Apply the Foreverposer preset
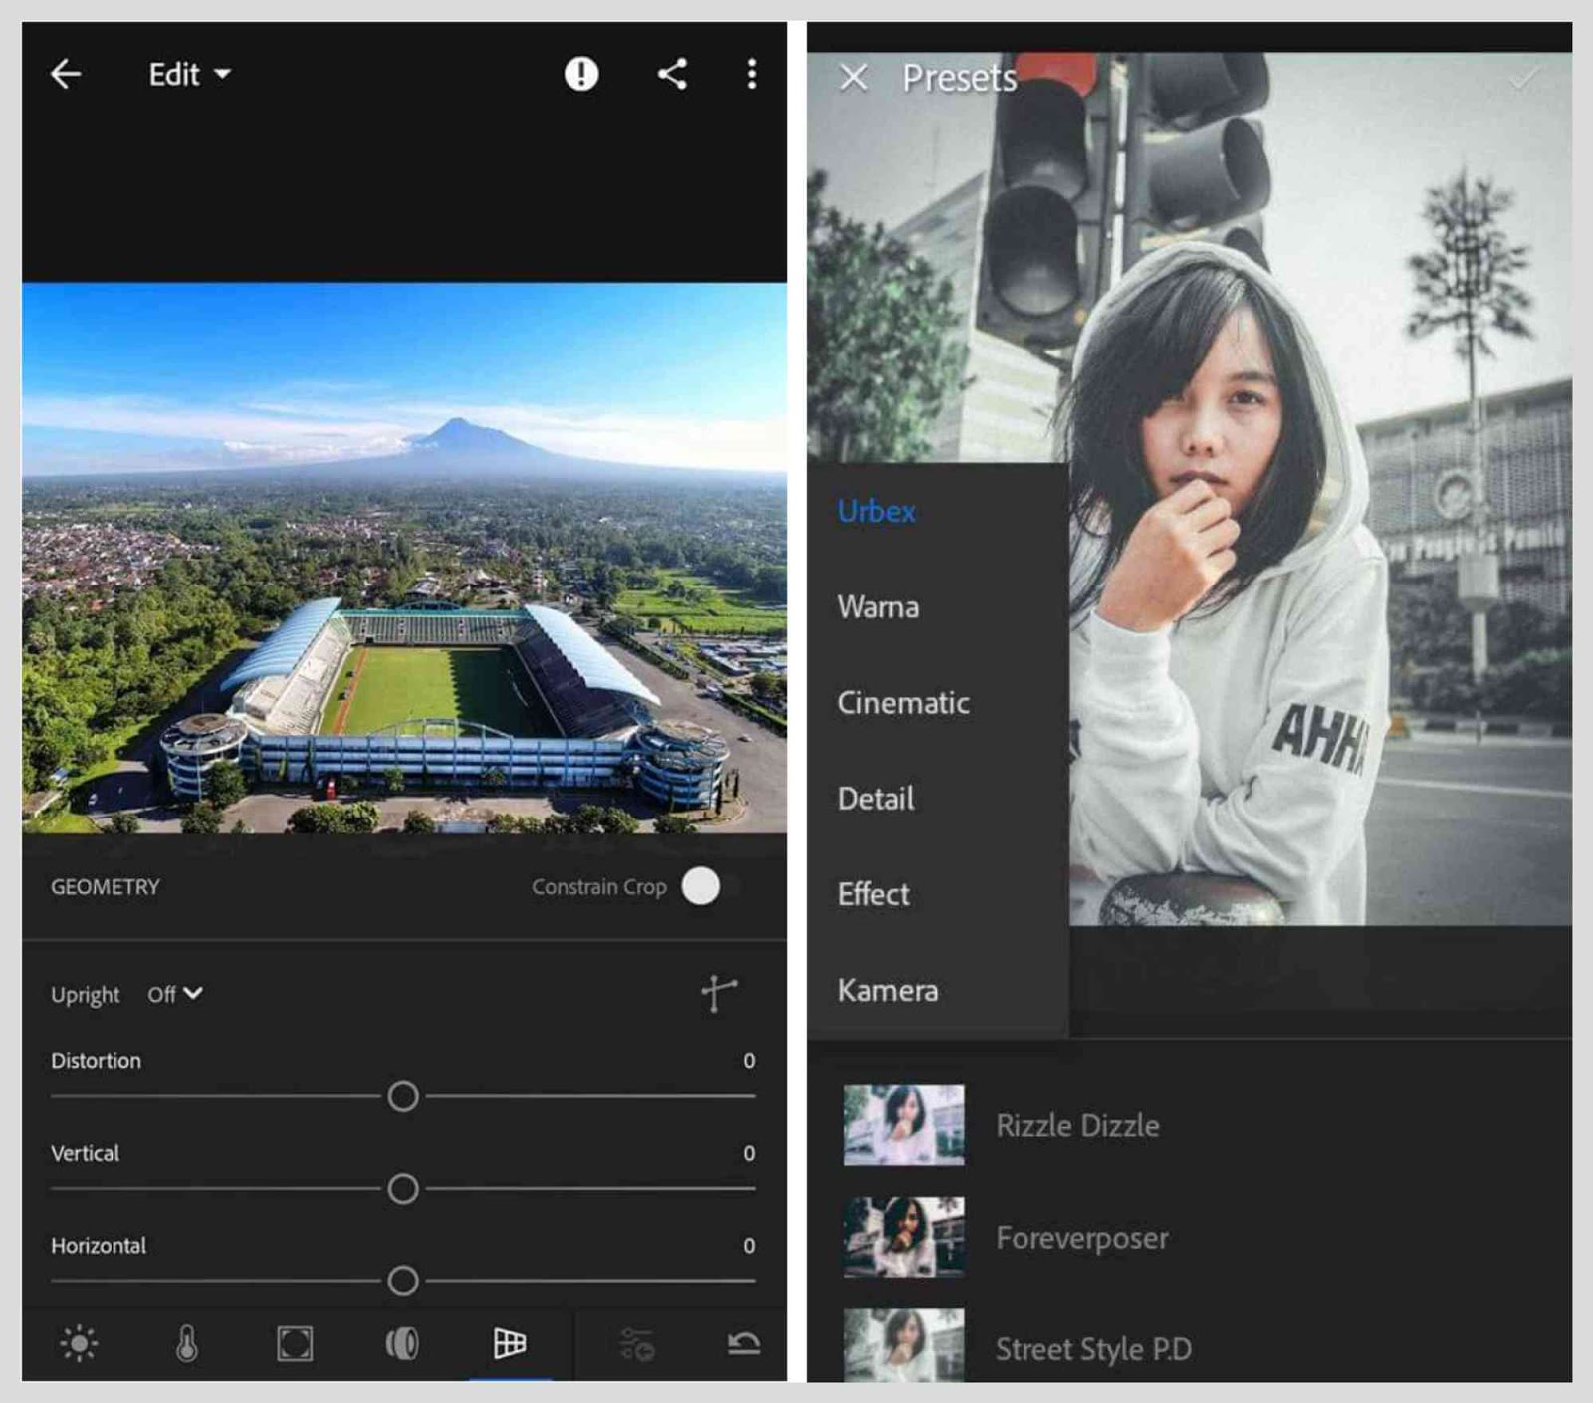 point(1081,1238)
